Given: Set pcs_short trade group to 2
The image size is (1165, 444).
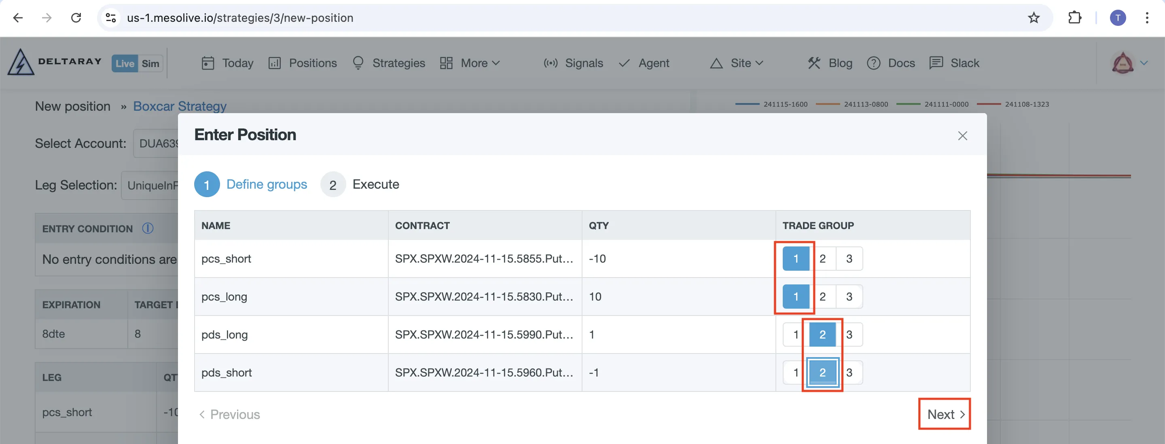Looking at the screenshot, I should (x=822, y=259).
